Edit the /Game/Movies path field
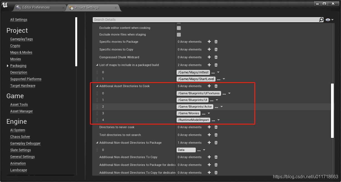Viewport: 341px width, 182px height. click(x=188, y=113)
